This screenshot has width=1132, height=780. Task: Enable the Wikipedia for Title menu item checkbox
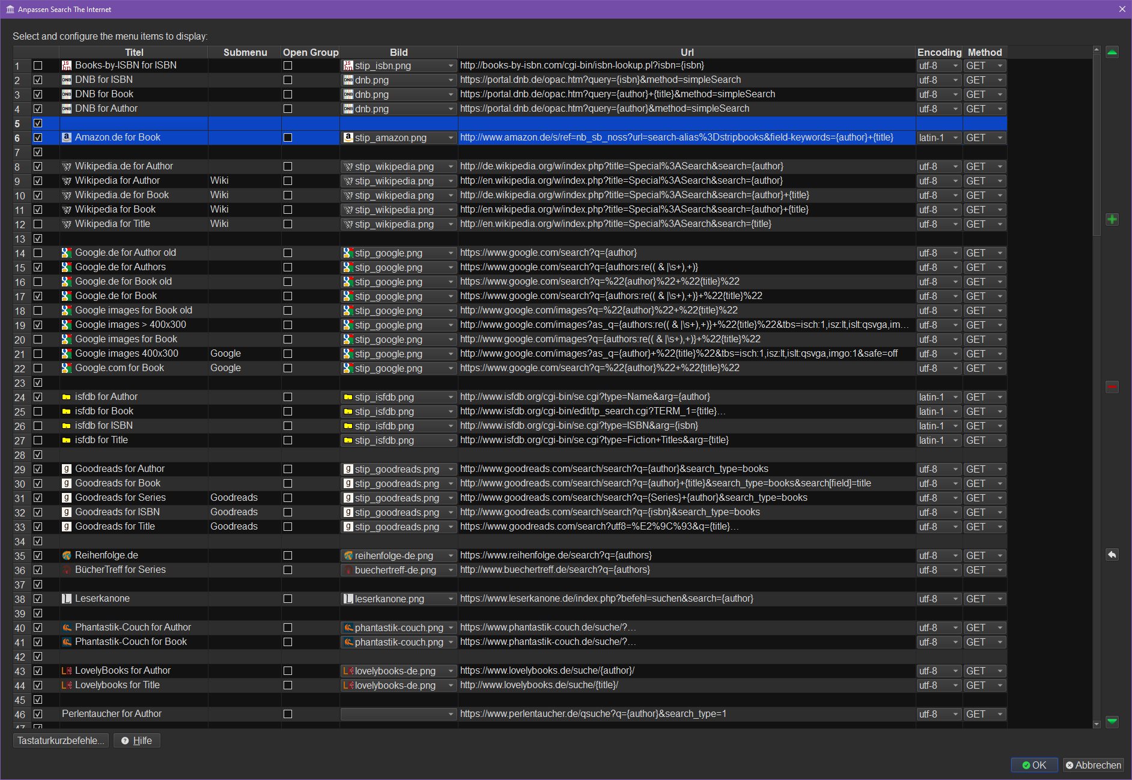pos(38,224)
